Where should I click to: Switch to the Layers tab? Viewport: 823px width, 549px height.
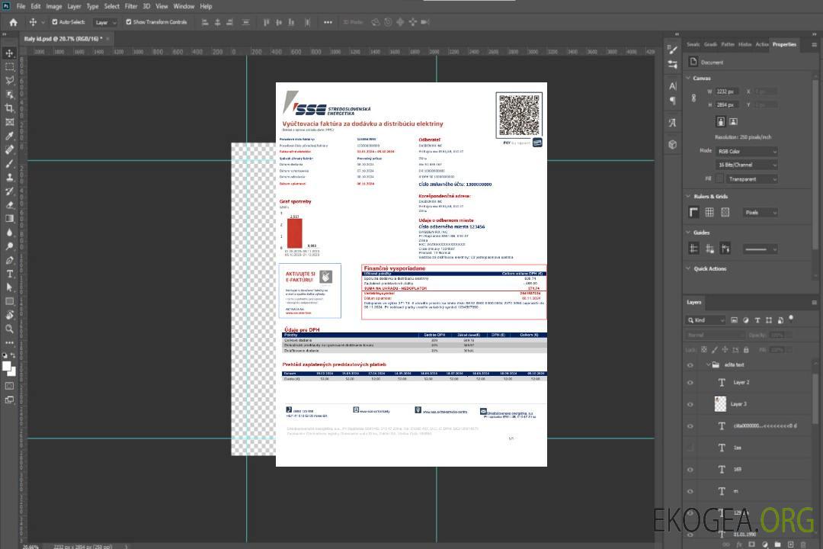tap(694, 302)
